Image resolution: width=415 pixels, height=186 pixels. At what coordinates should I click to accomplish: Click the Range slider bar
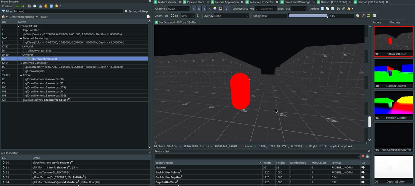point(308,16)
